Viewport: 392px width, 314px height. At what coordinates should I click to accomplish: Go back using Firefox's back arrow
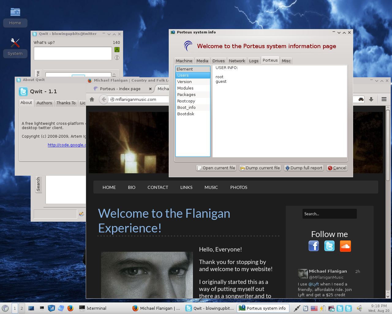(104, 99)
